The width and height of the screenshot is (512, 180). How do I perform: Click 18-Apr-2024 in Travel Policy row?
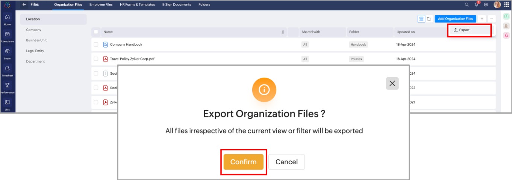tap(406, 59)
